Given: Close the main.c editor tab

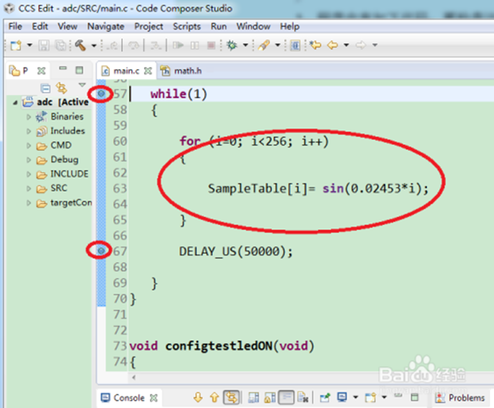Looking at the screenshot, I should tap(148, 70).
